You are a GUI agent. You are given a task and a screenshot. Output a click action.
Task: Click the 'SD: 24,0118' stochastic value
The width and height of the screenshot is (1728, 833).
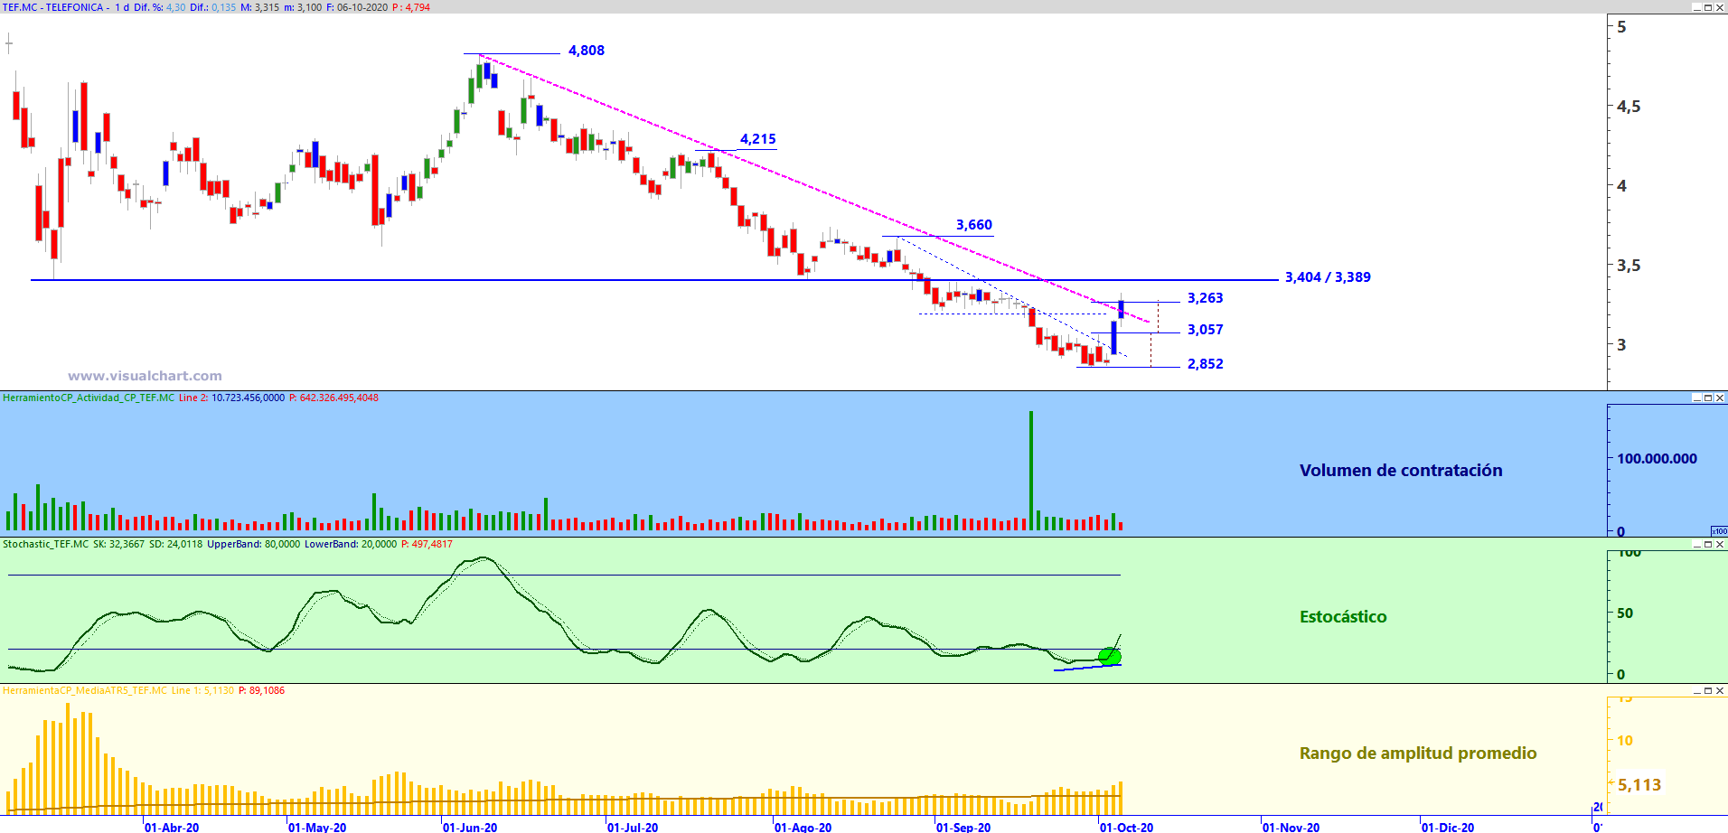176,544
